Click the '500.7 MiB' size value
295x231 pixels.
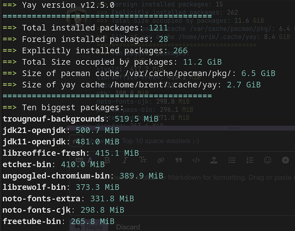(x=97, y=130)
